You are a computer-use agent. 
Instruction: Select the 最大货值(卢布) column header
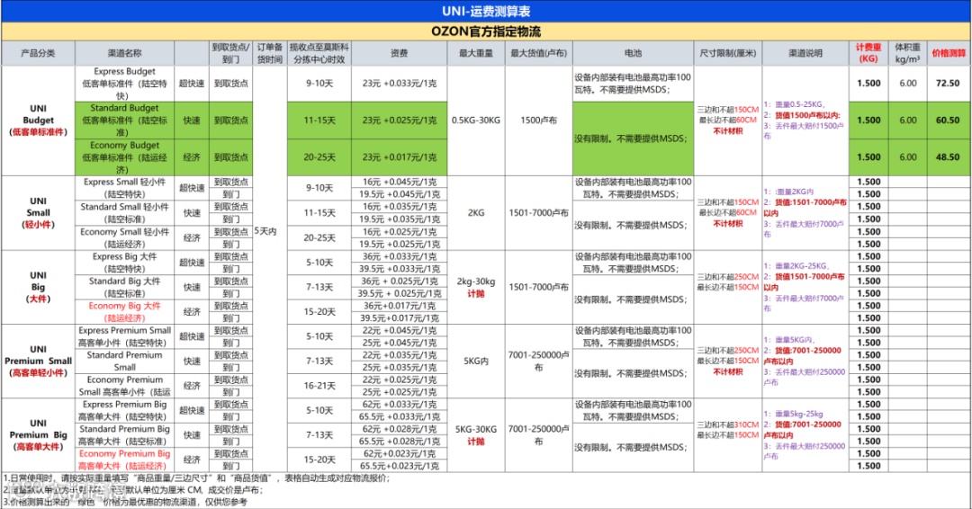(539, 53)
